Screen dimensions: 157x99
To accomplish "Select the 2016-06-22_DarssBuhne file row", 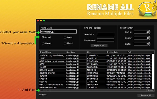I will tap(96, 55).
